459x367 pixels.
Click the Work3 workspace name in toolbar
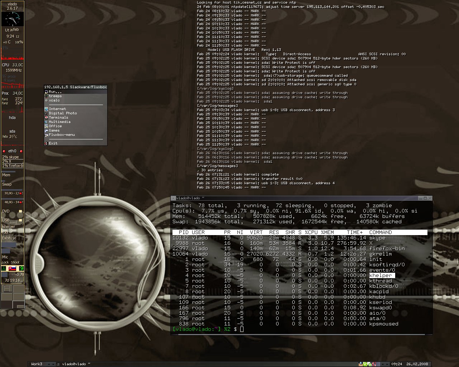[x=37, y=364]
